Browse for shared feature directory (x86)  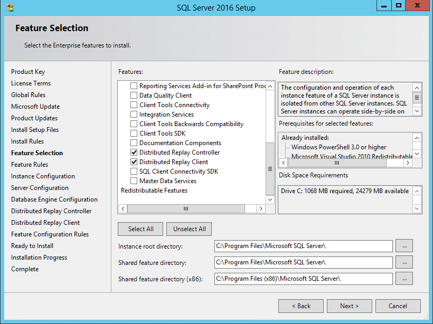(403, 279)
